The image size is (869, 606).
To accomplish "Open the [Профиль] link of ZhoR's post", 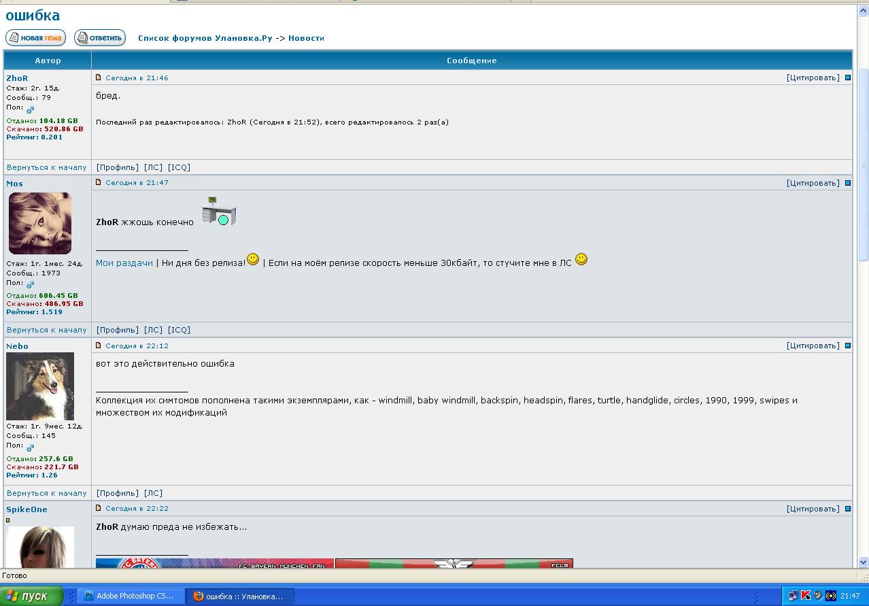I will [x=118, y=167].
